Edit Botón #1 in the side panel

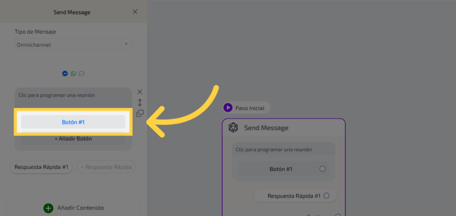click(73, 122)
